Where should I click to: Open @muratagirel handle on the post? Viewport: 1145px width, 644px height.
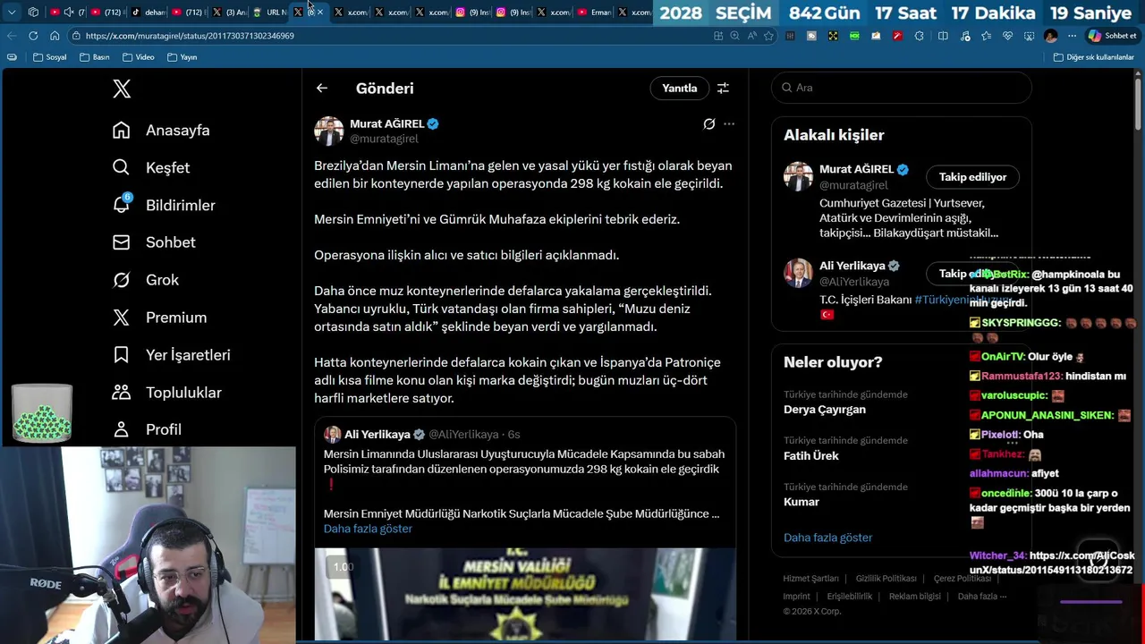coord(384,139)
